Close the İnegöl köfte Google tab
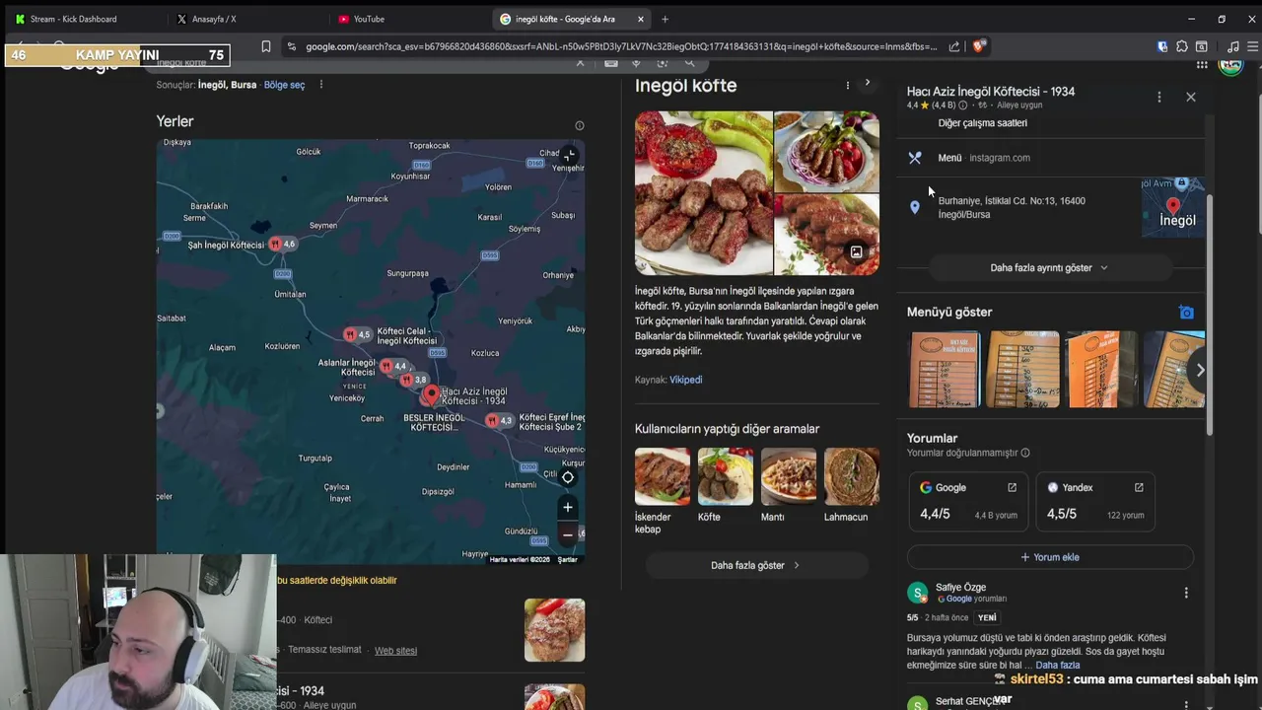Screen dimensions: 1262x710 click(641, 19)
